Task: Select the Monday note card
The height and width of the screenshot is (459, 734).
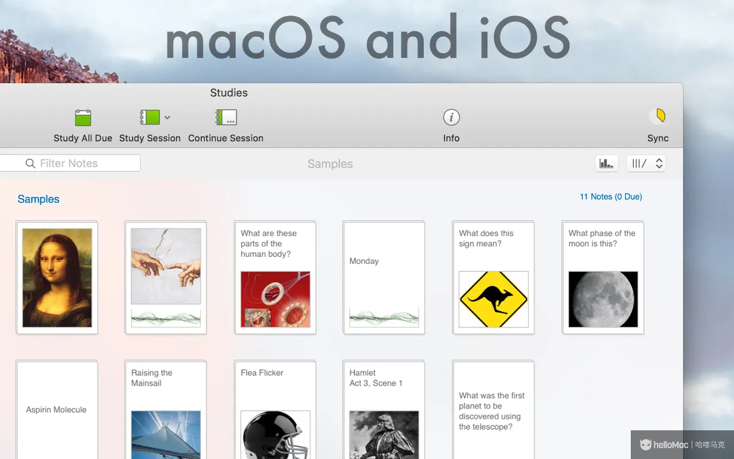Action: click(x=384, y=278)
